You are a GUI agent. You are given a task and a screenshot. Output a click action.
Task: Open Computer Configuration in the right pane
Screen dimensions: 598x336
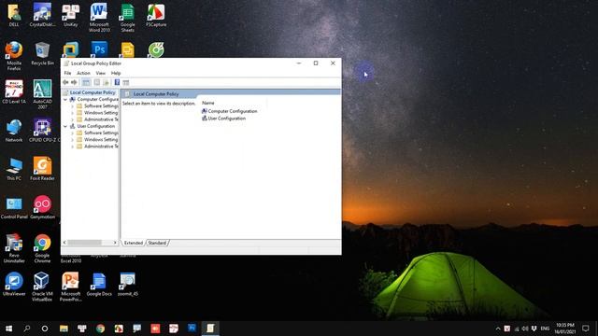point(229,111)
